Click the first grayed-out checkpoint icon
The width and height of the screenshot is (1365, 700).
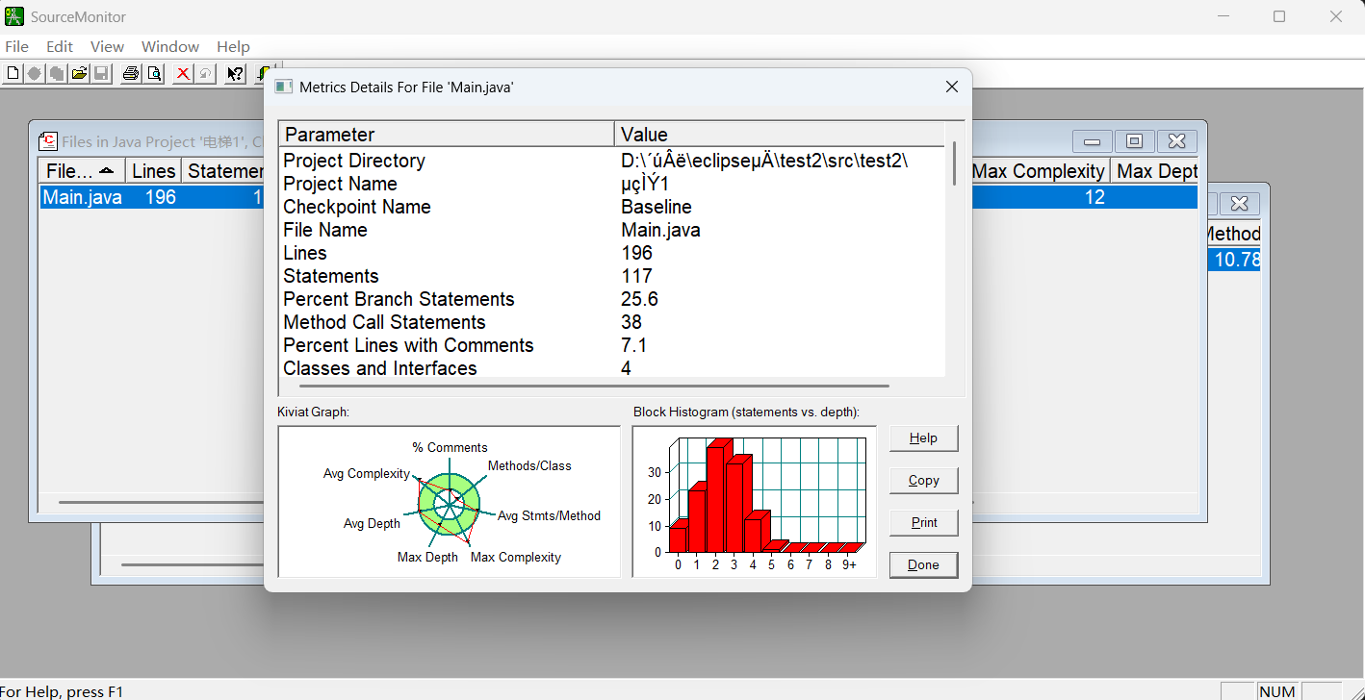click(x=35, y=73)
